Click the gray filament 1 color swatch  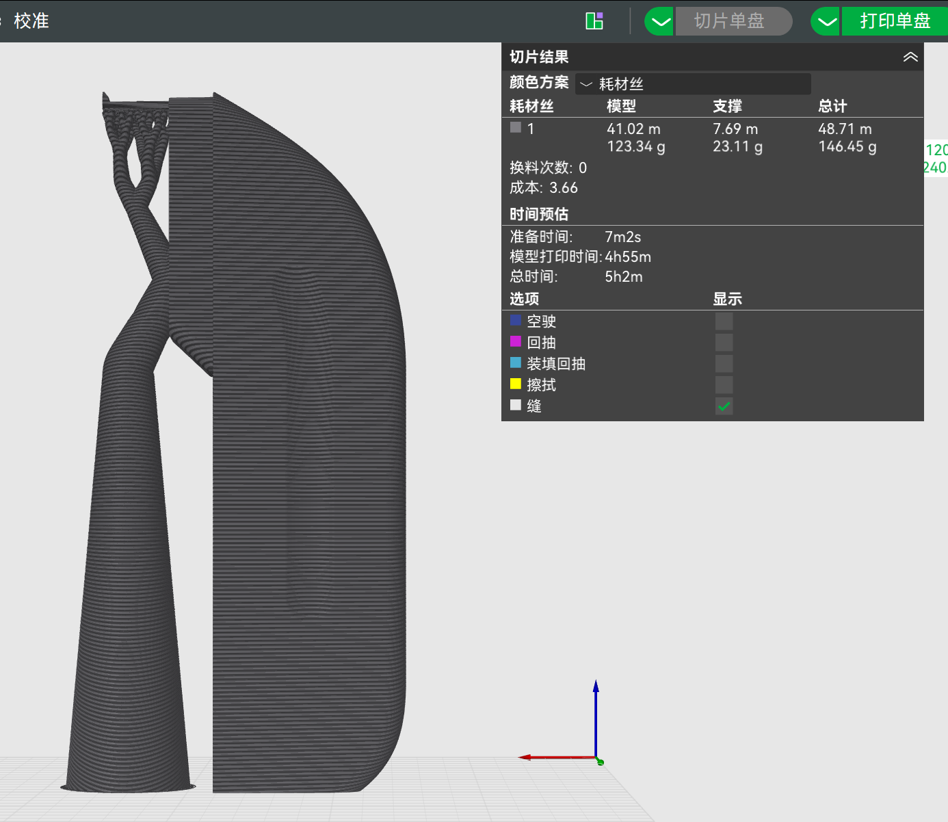516,127
